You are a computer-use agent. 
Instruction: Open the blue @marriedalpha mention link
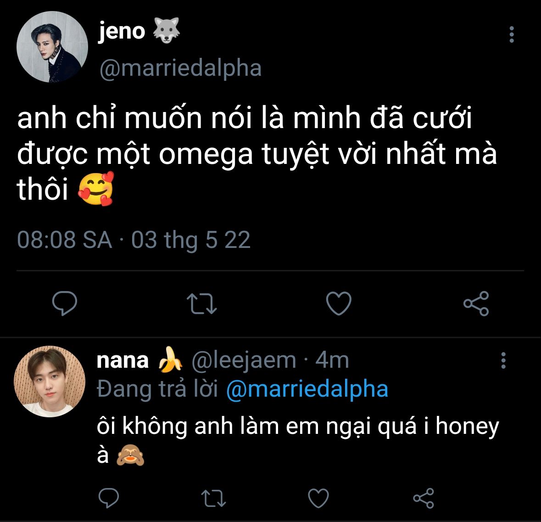point(307,389)
